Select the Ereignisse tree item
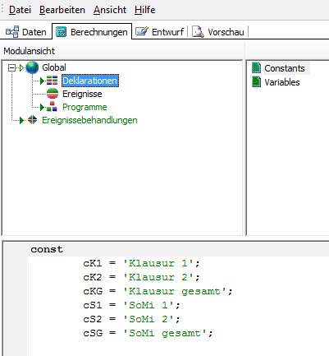Image resolution: width=329 pixels, height=356 pixels. coord(82,94)
